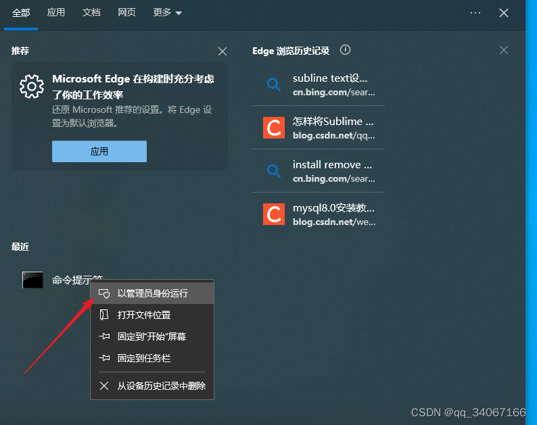The height and width of the screenshot is (425, 537).
Task: Select 打开文件位置 from context menu
Action: pos(152,315)
